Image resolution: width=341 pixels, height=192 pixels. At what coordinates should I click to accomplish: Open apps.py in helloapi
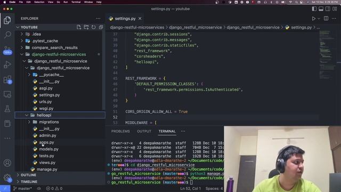(x=46, y=142)
